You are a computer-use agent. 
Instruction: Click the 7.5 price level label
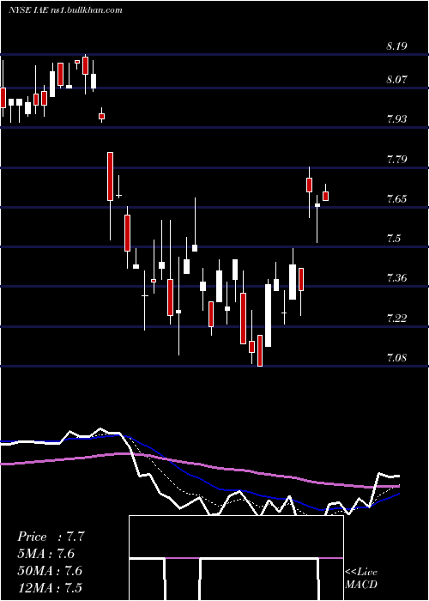(393, 239)
